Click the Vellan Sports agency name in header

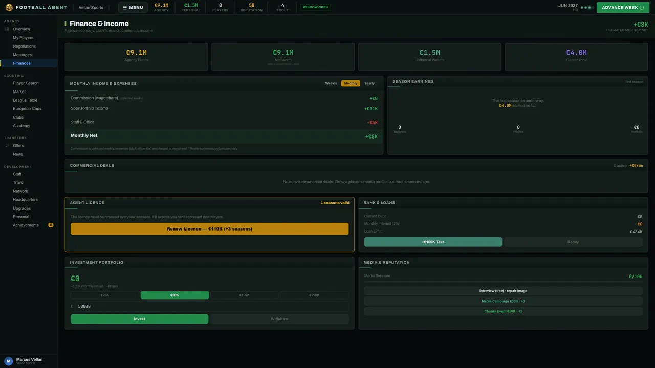pos(91,8)
